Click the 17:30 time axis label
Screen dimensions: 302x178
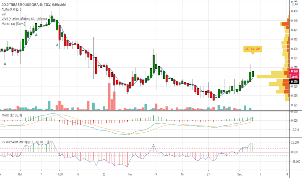(60, 174)
